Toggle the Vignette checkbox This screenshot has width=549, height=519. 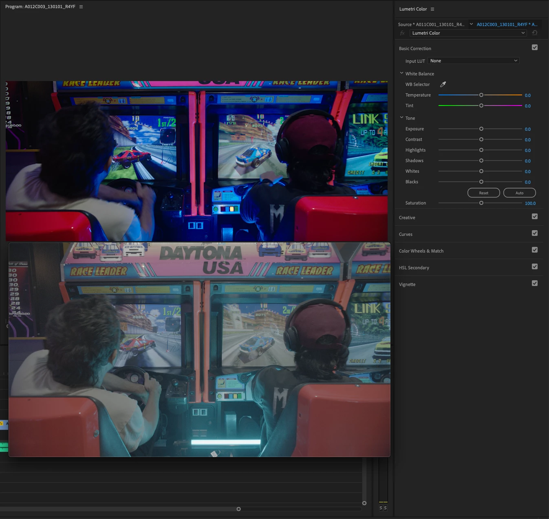(x=535, y=284)
